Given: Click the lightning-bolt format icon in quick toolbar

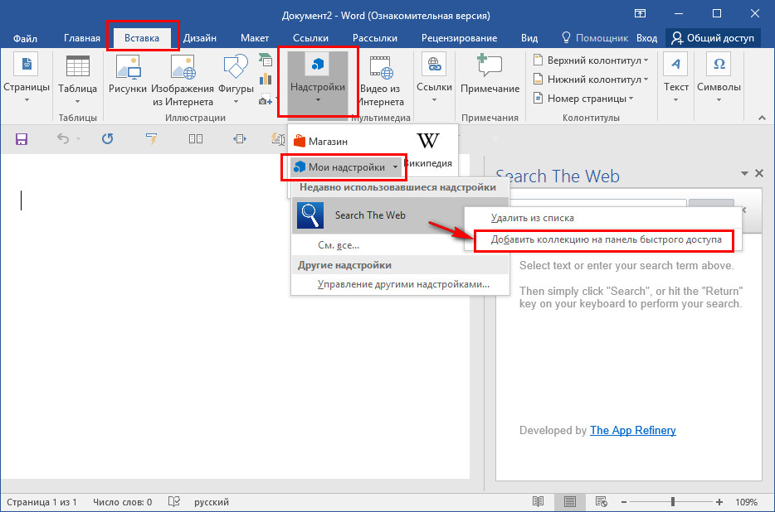Looking at the screenshot, I should (151, 138).
